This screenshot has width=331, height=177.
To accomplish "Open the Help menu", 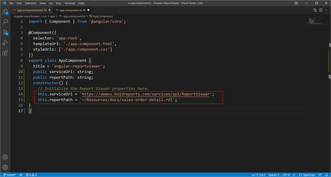I will (81, 3).
